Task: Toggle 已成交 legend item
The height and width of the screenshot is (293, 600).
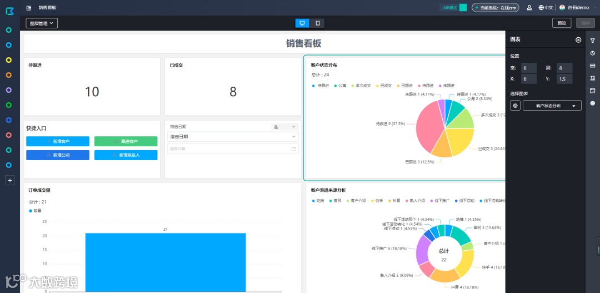Action: 383,86
